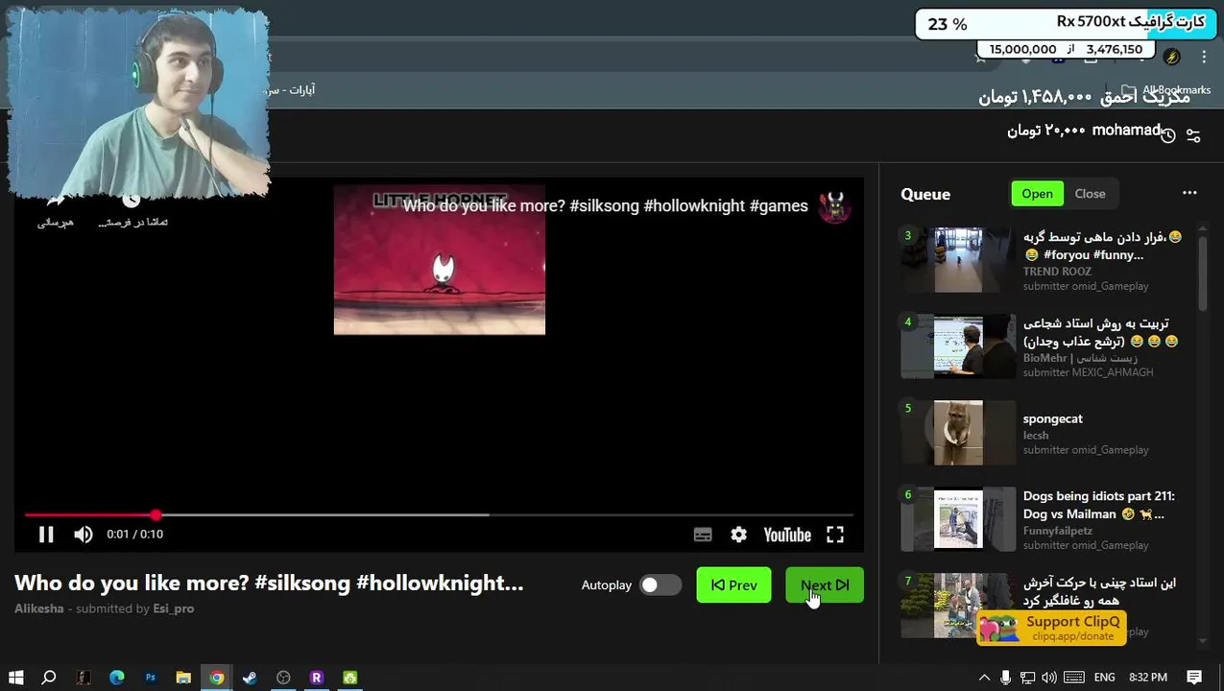1224x691 pixels.
Task: Open the player settings gear
Action: pyautogui.click(x=738, y=535)
